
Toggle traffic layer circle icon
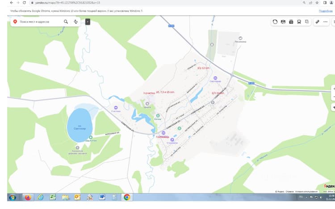(275, 22)
